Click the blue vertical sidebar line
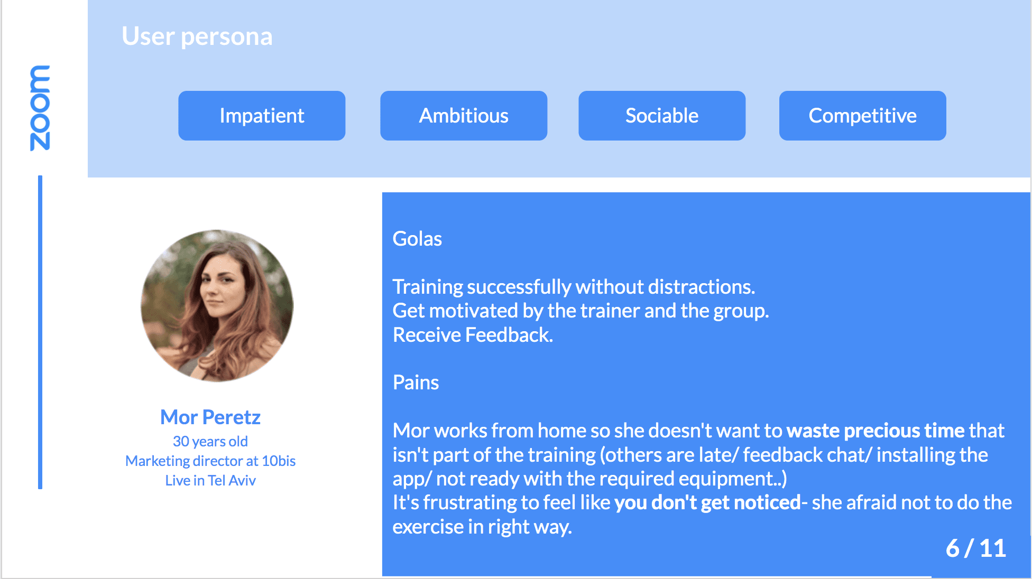The width and height of the screenshot is (1032, 579). (40, 332)
